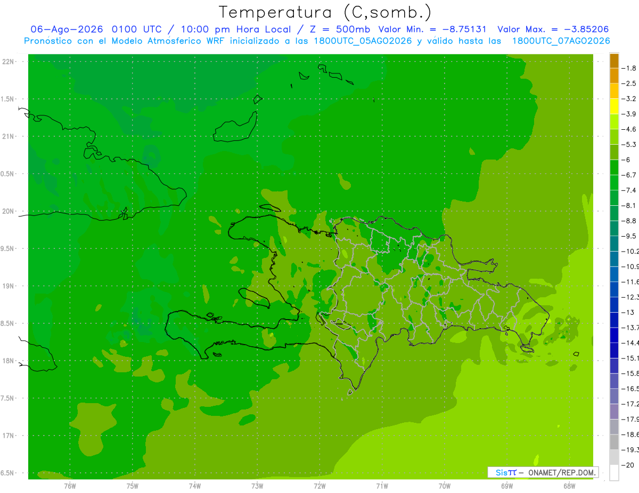Image resolution: width=639 pixels, height=493 pixels.
Task: Click the '-8.8' colorbar value
Action: [x=629, y=221]
